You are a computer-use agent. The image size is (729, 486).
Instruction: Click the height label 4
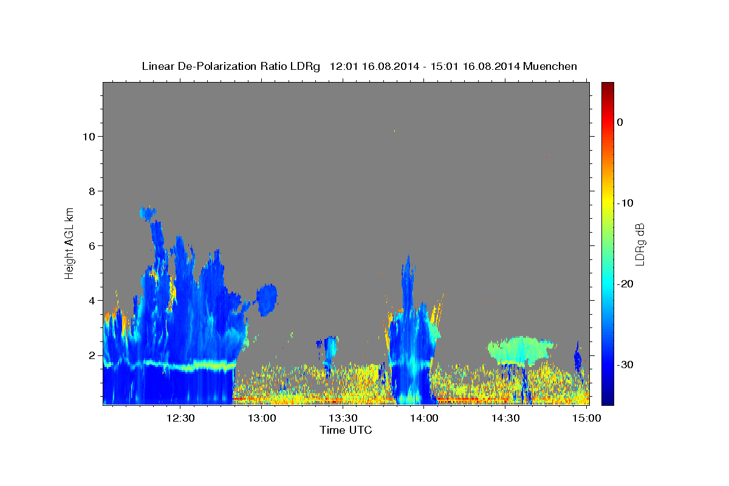click(x=92, y=300)
